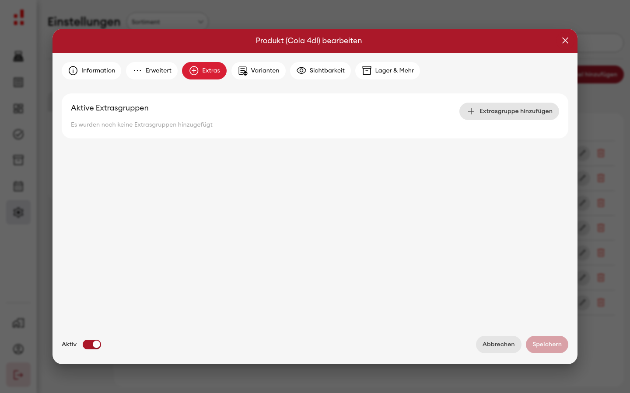Open the Sichtbarkeit tab with eye icon
630x393 pixels.
pos(320,71)
